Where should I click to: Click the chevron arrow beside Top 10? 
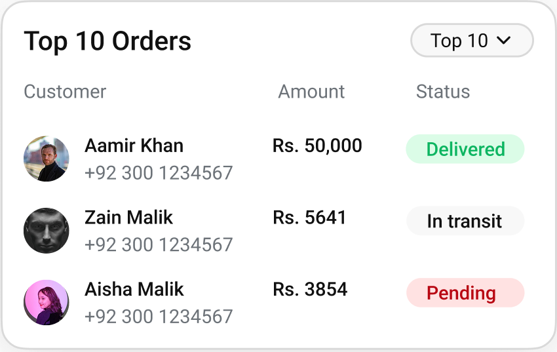coord(504,41)
